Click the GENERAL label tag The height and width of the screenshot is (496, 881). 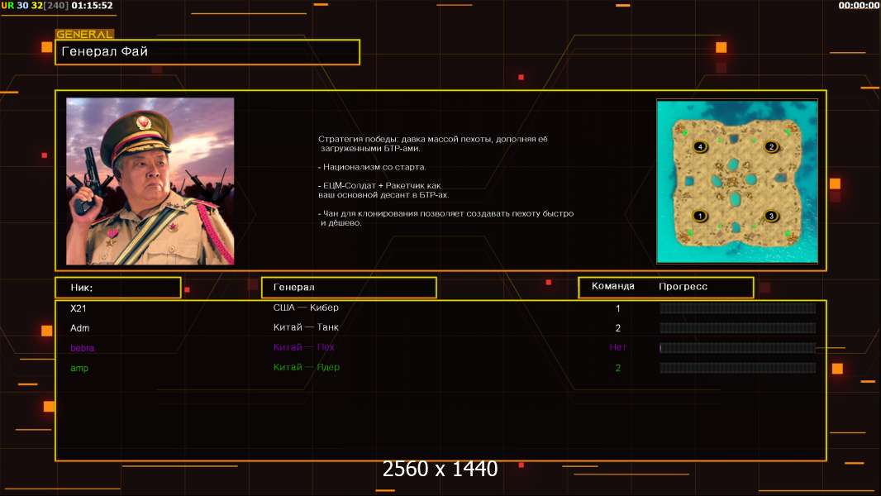[85, 34]
